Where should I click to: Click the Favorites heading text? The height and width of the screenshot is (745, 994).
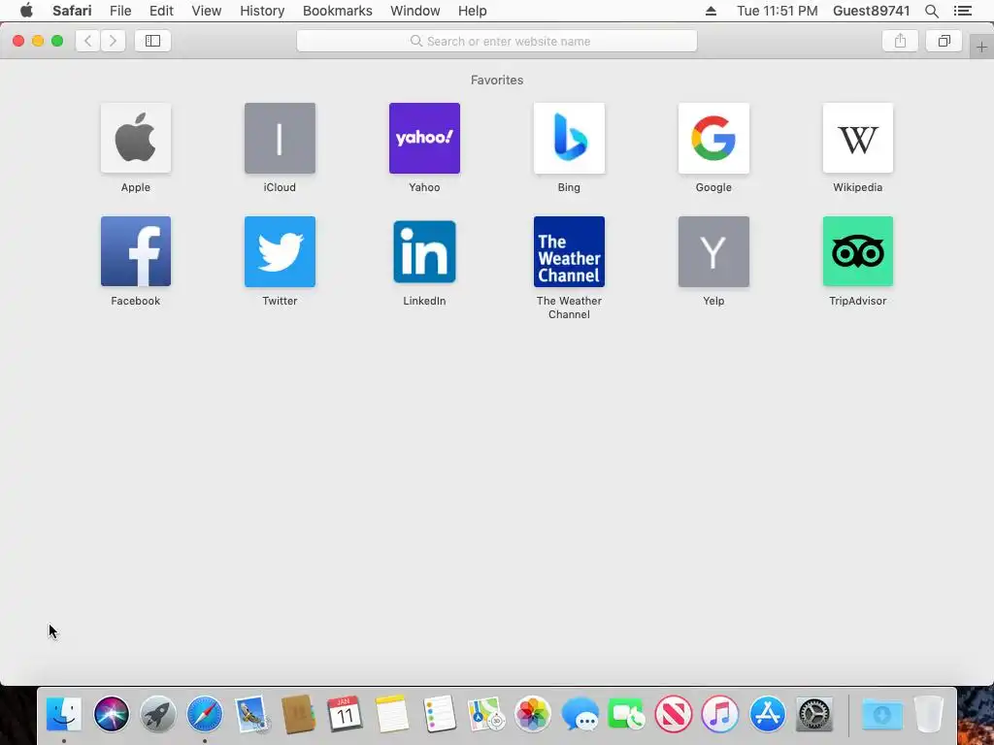[497, 80]
